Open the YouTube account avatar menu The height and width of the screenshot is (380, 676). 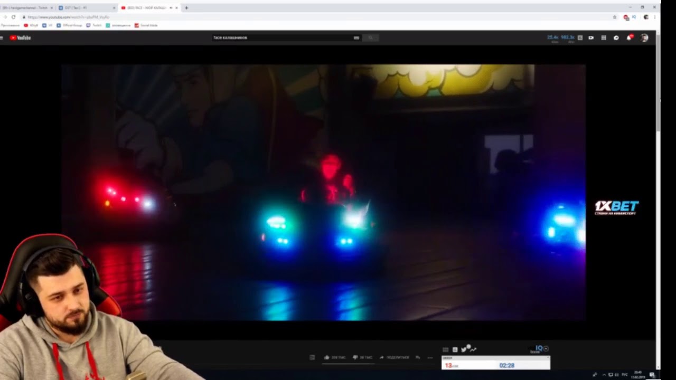point(644,37)
